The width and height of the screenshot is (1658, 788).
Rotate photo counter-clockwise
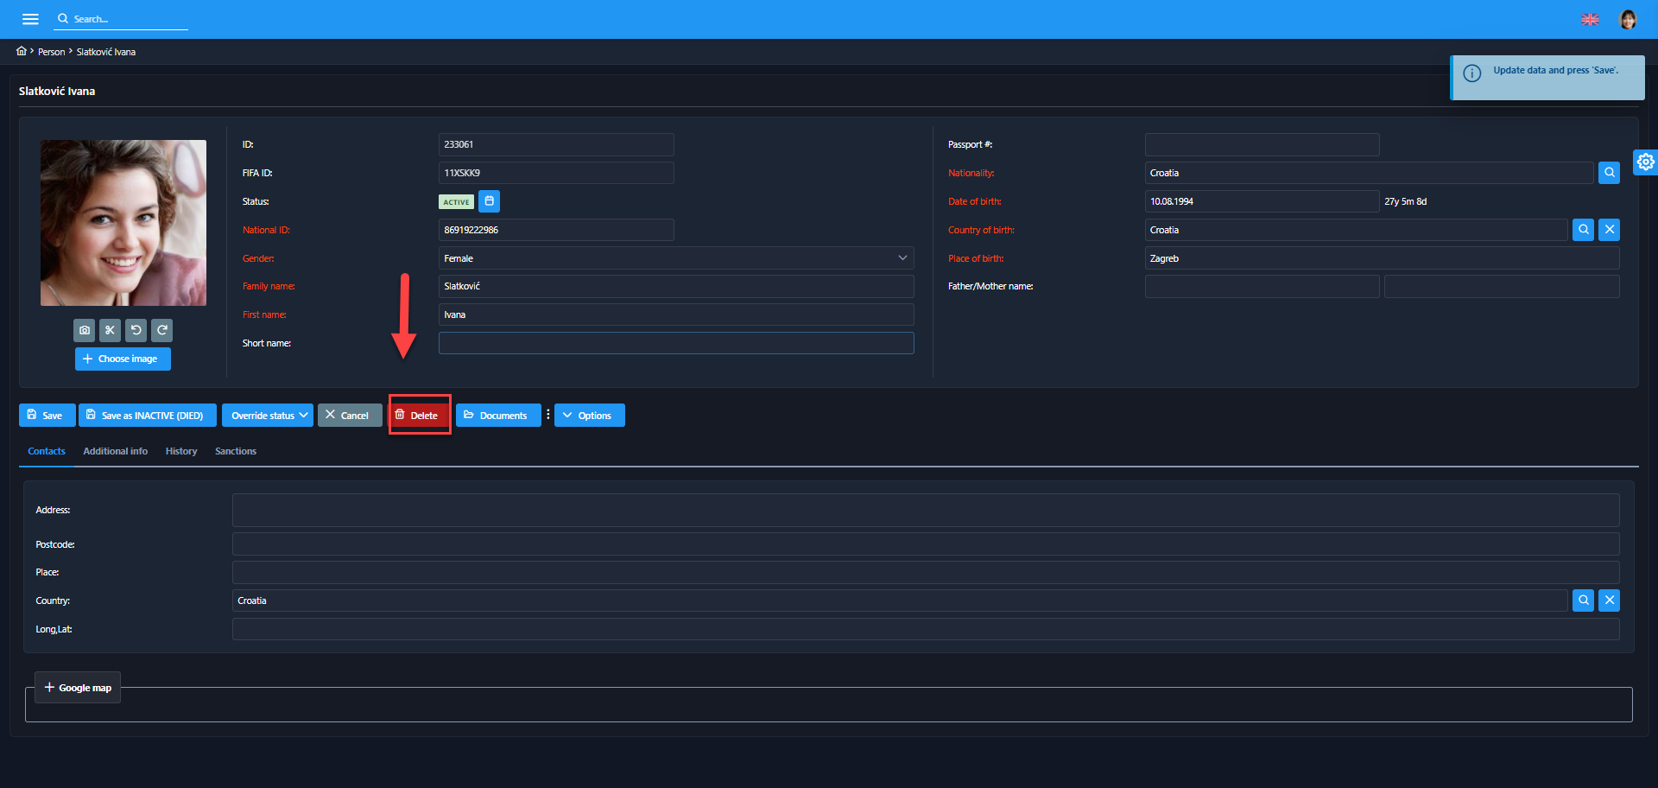(x=136, y=330)
